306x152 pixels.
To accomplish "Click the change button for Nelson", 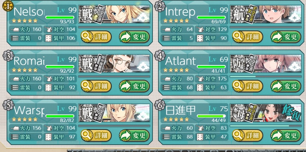I will pyautogui.click(x=134, y=37).
